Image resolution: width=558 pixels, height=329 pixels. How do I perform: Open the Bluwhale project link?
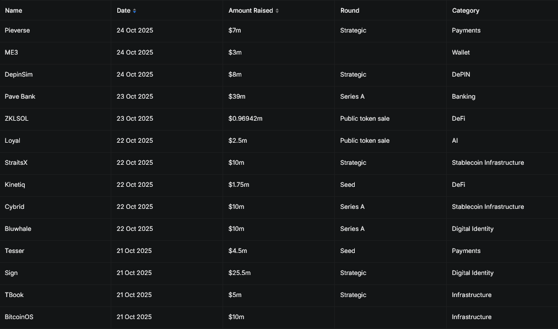tap(18, 229)
